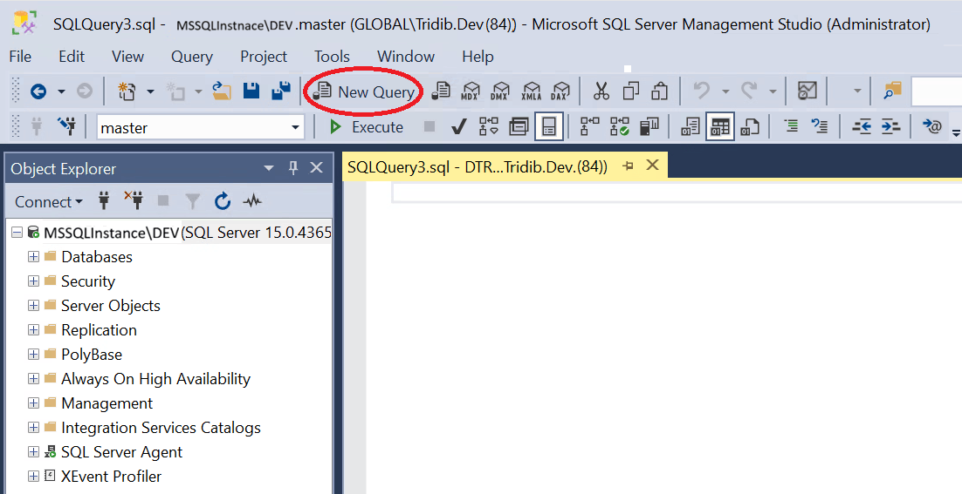Switch output to Results to Grid
Viewport: 962px width, 494px height.
point(719,126)
